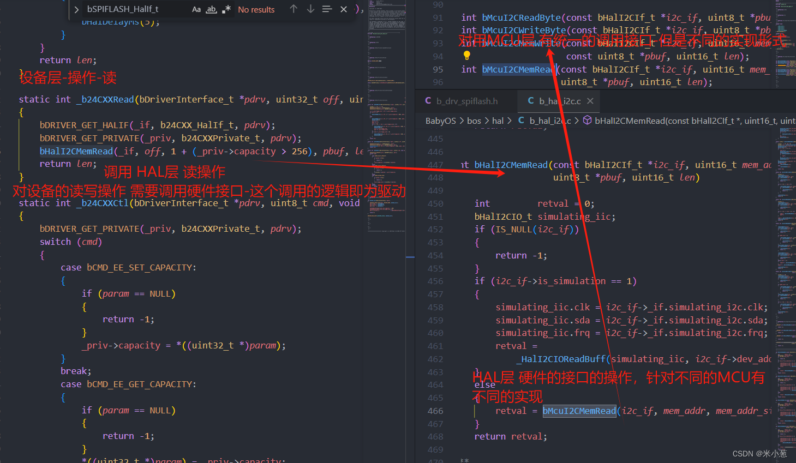
Task: Click 'case bCMD_EE_GET_CAPACITY:' line
Action: (x=128, y=384)
